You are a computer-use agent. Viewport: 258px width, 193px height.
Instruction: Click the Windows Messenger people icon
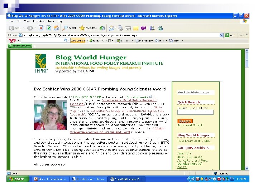click(x=160, y=28)
